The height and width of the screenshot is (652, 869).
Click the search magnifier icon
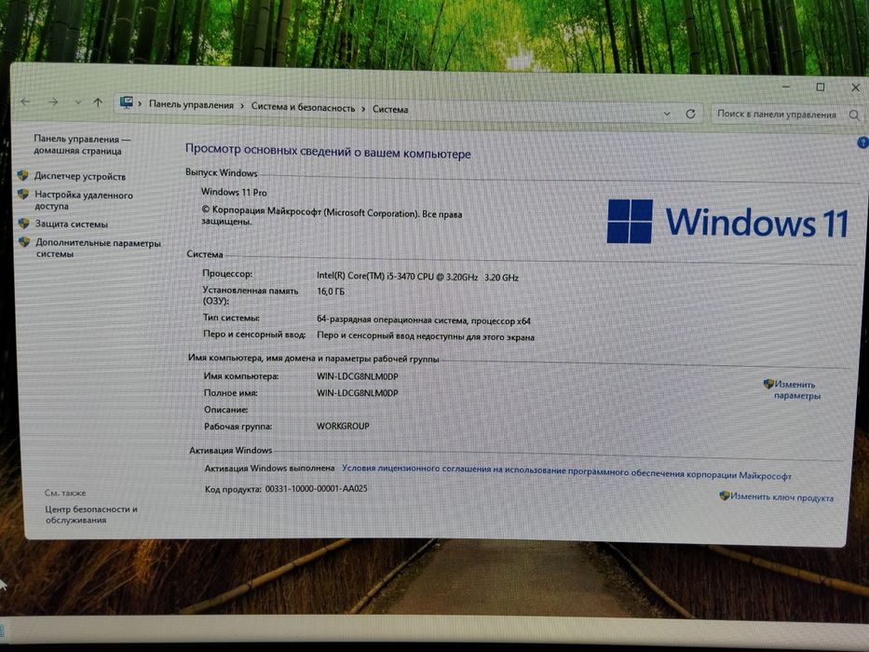pyautogui.click(x=854, y=115)
